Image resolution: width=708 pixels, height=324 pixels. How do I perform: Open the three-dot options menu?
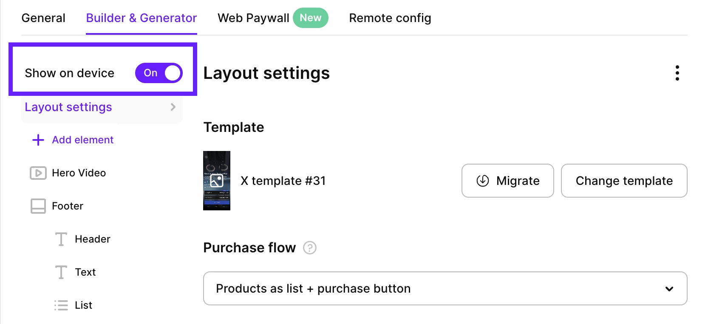pyautogui.click(x=677, y=73)
